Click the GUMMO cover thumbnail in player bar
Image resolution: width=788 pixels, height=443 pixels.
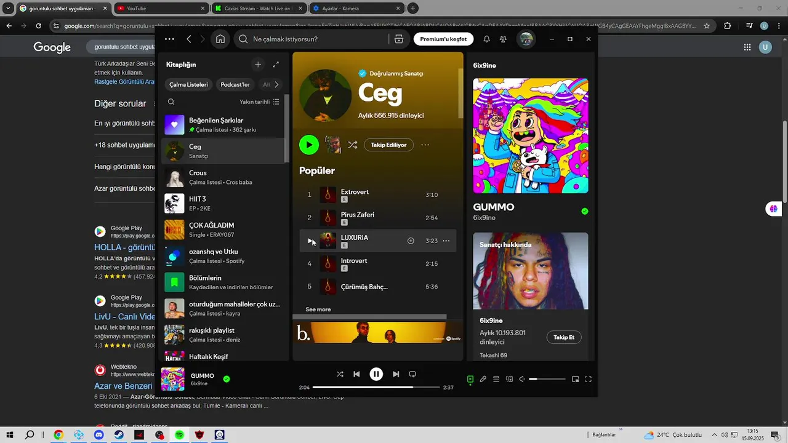(173, 379)
